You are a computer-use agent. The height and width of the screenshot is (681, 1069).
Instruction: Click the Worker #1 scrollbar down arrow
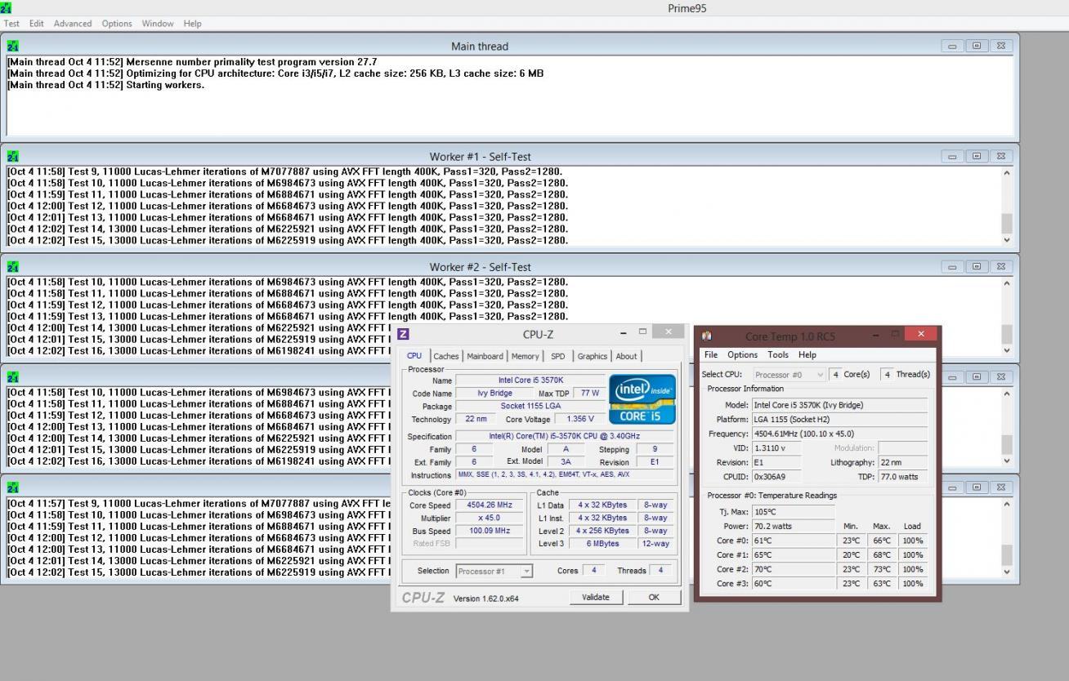point(1007,240)
